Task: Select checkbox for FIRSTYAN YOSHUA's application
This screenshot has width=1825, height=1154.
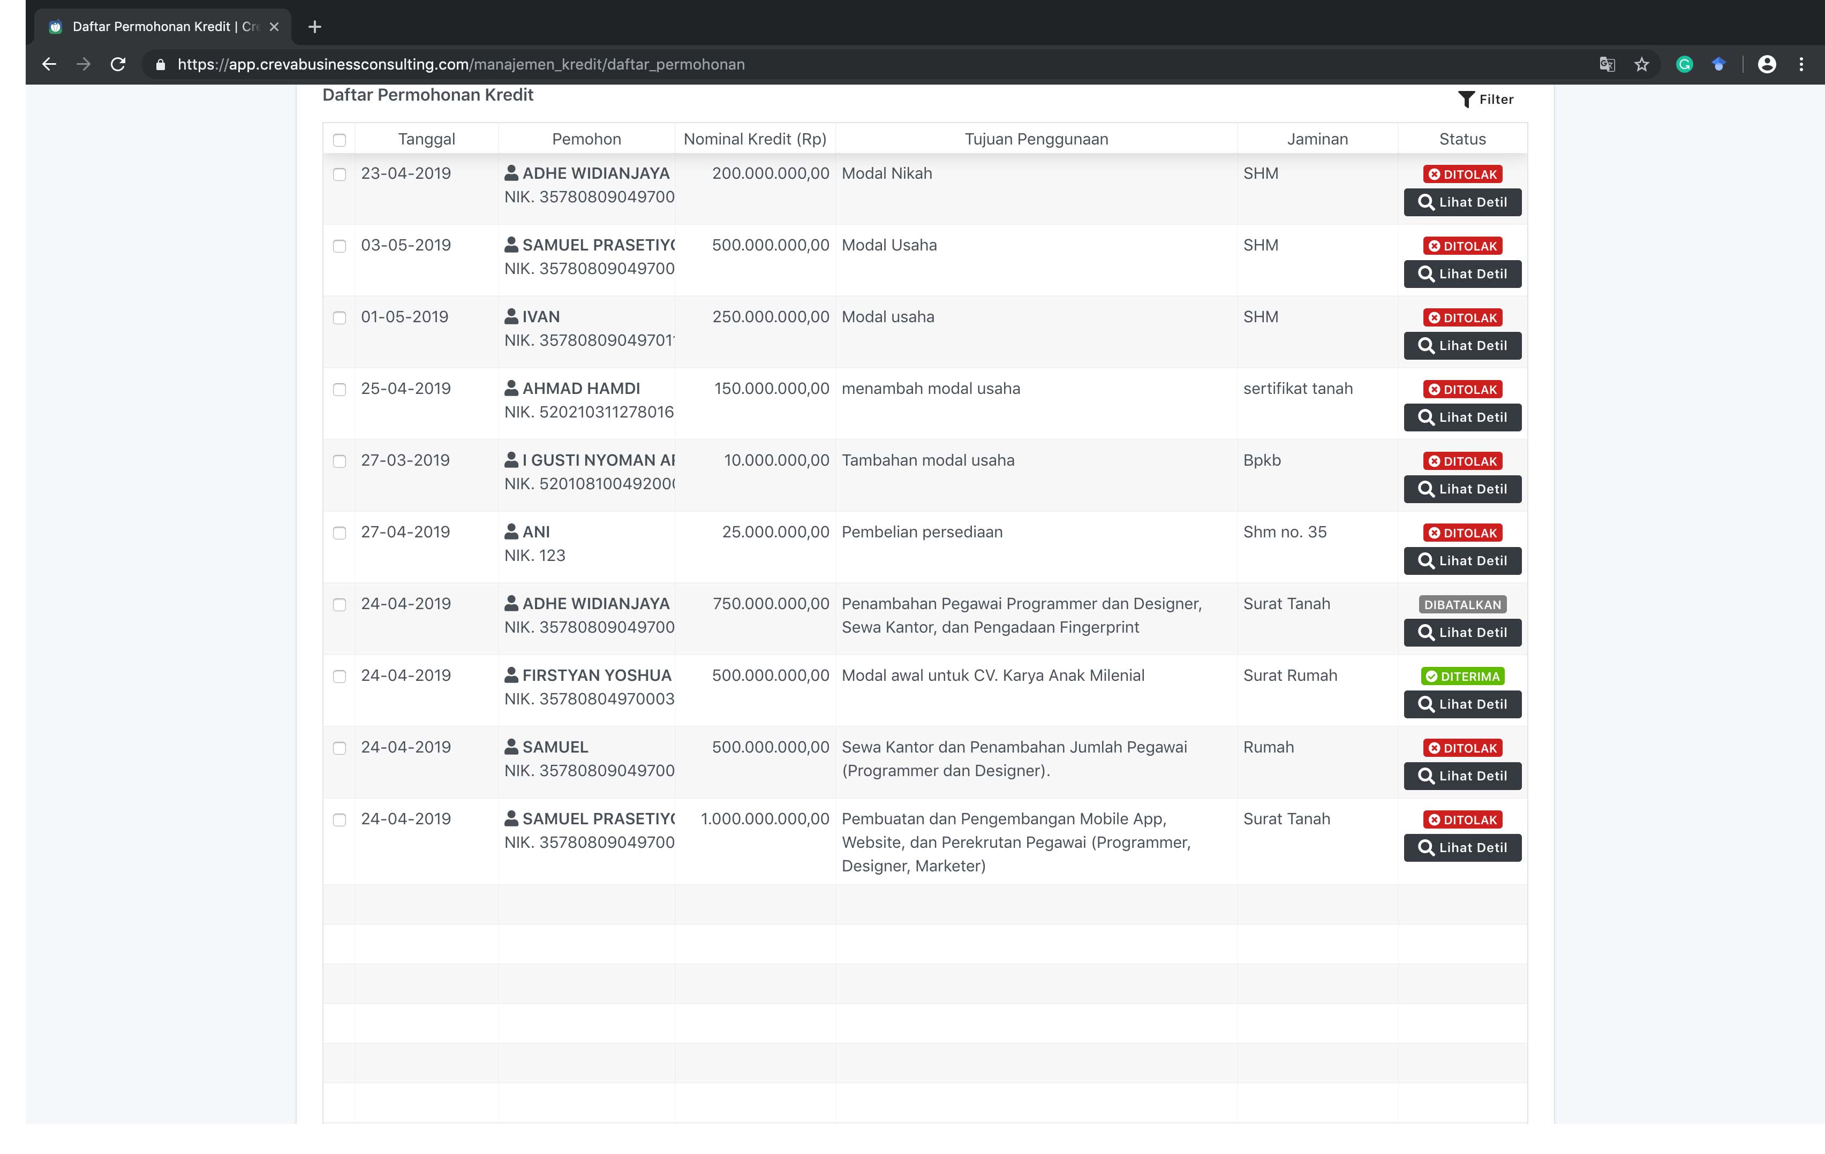Action: point(340,677)
